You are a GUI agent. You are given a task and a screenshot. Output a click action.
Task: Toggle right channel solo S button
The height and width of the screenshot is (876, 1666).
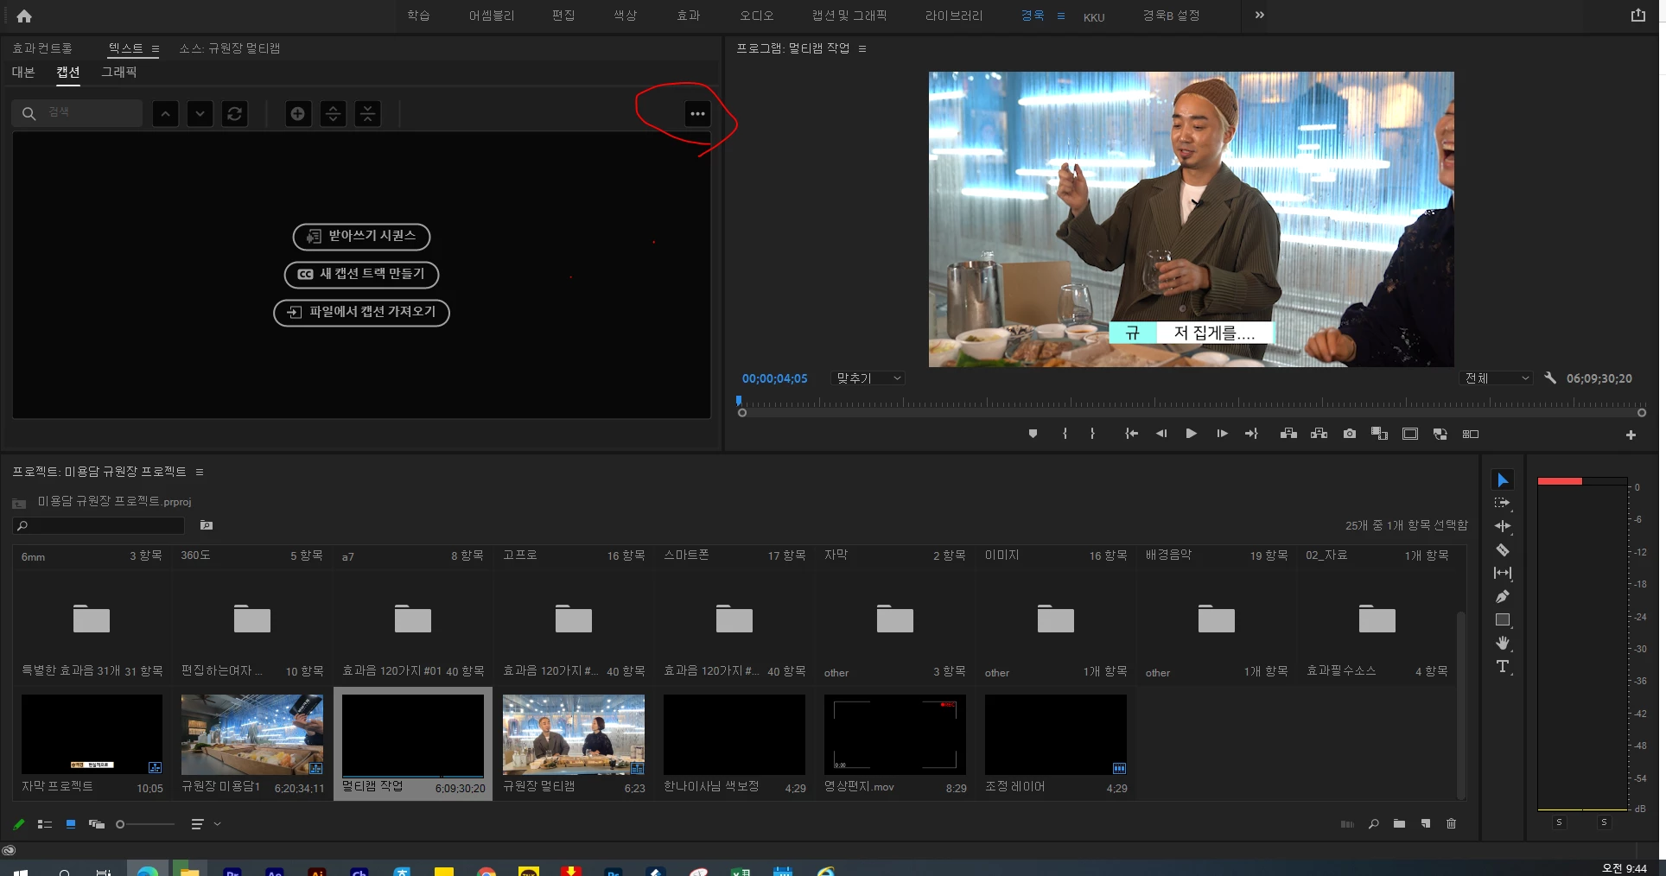coord(1604,822)
